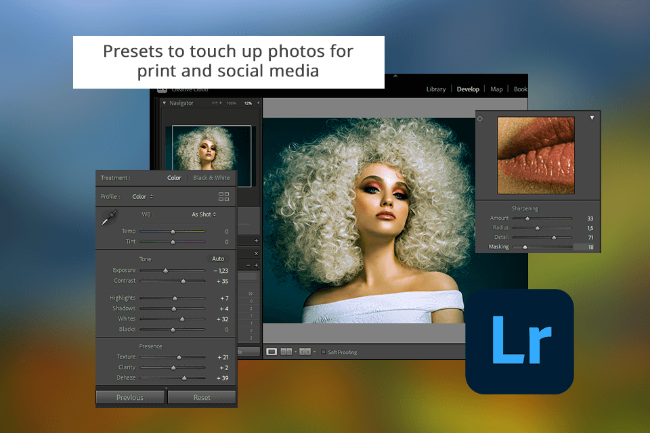Click the detail preview target crosshair icon

(480, 119)
